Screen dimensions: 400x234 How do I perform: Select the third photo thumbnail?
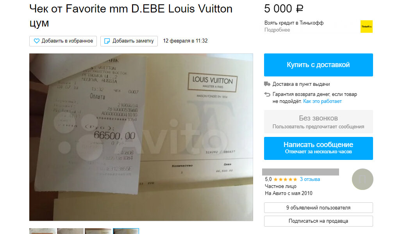(98, 231)
